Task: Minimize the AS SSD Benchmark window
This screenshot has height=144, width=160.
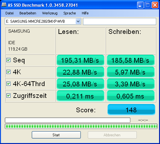Action: coord(140,5)
